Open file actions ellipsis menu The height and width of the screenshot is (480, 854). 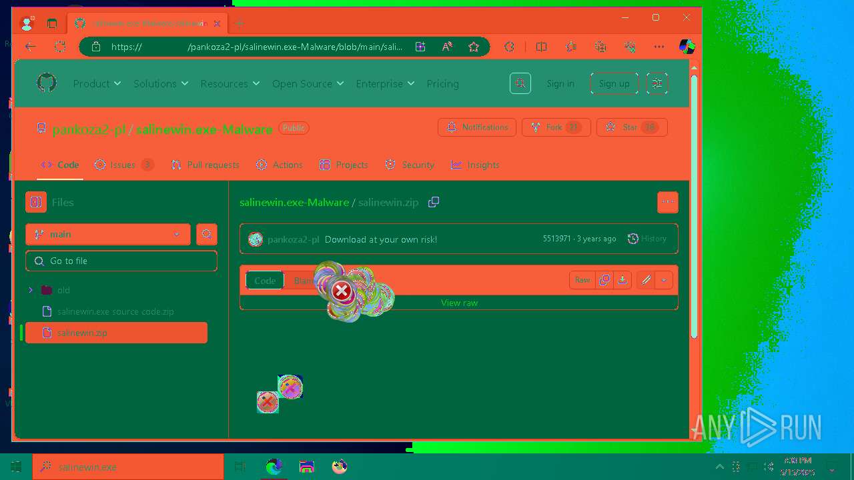tap(668, 202)
